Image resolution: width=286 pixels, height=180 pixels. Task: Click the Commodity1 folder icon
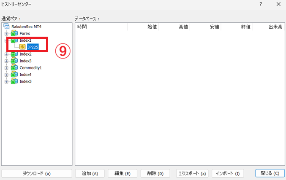(x=14, y=67)
